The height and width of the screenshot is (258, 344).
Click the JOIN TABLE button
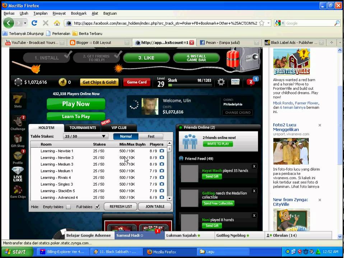(155, 206)
